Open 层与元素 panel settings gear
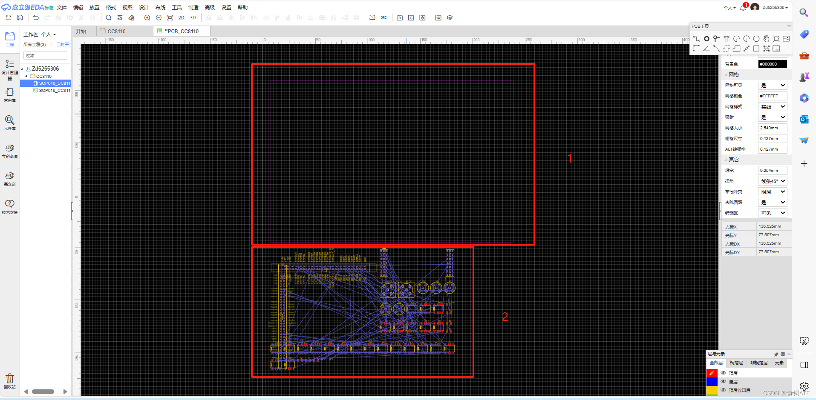 click(x=783, y=354)
